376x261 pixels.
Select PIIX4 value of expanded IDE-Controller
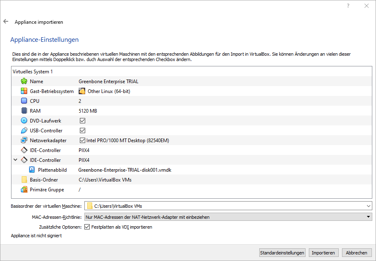(84, 160)
